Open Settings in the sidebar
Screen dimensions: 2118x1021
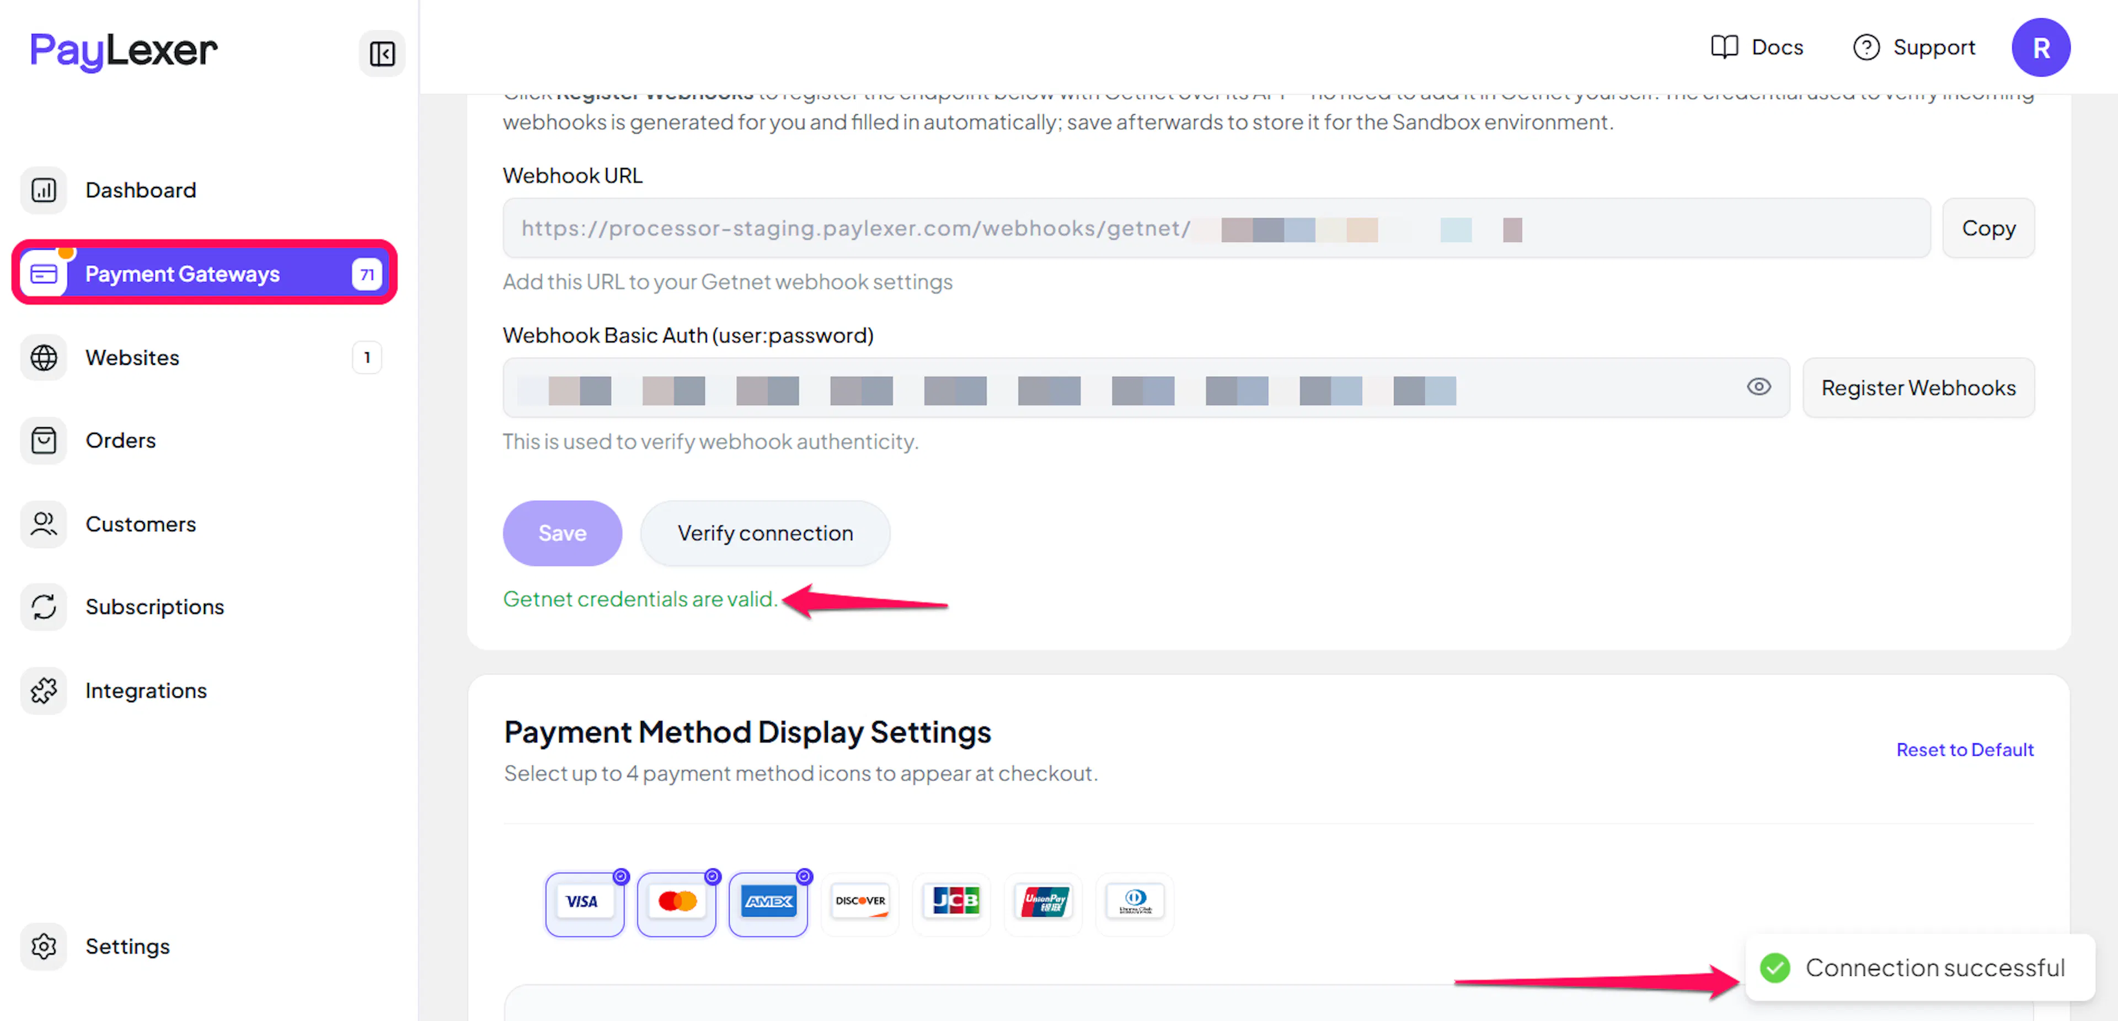tap(127, 946)
